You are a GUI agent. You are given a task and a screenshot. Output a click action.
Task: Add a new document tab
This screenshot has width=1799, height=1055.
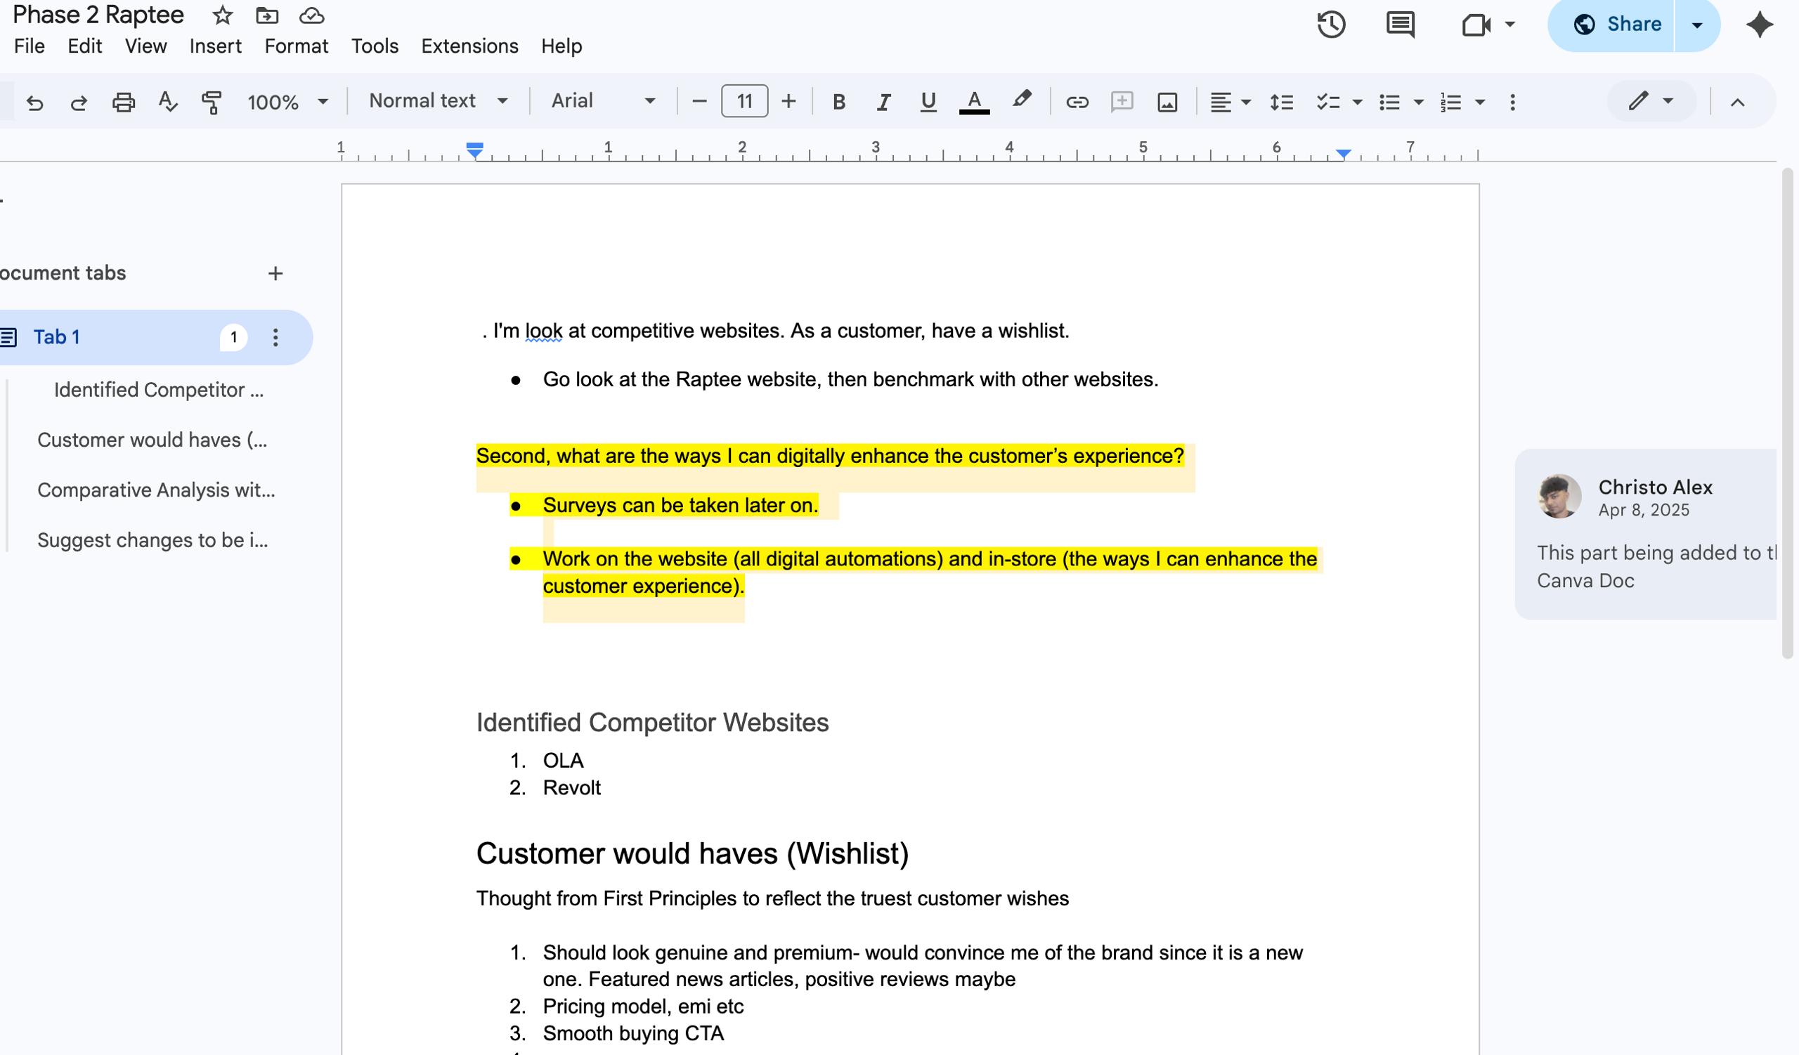275,273
